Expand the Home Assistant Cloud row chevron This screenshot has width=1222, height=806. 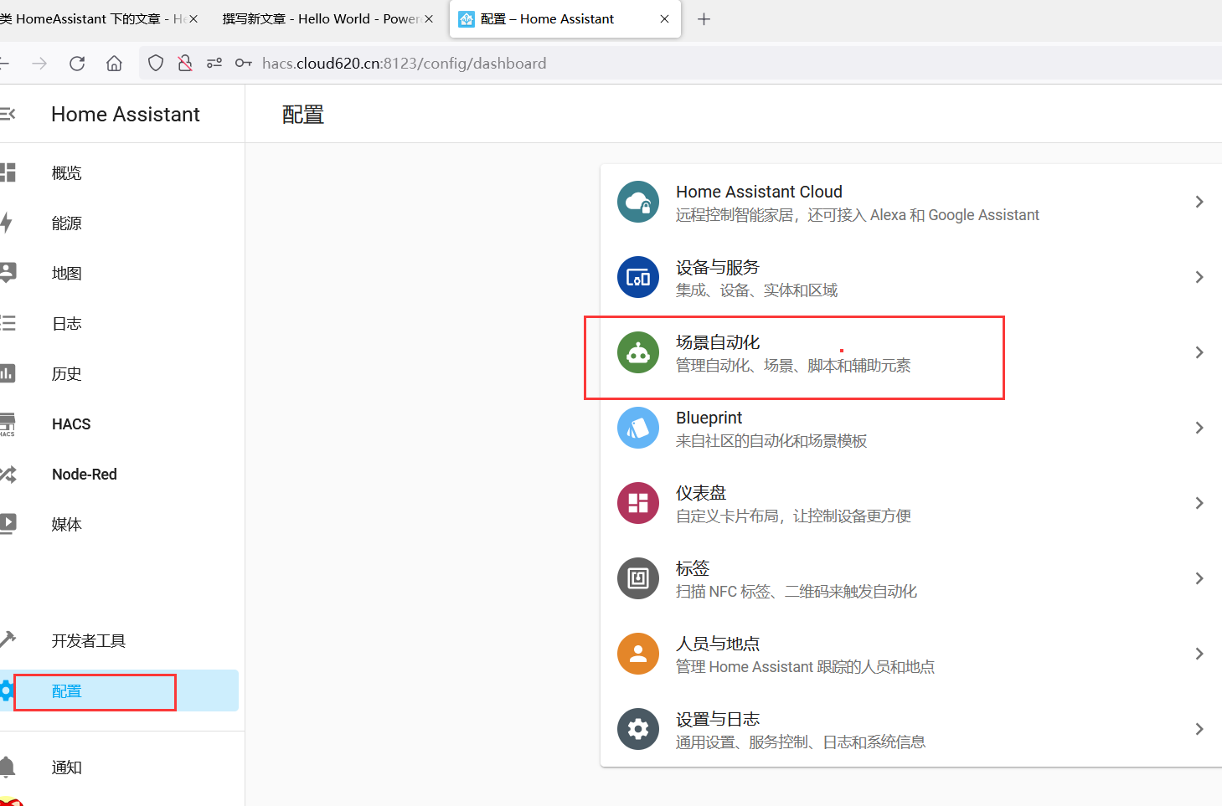1199,202
